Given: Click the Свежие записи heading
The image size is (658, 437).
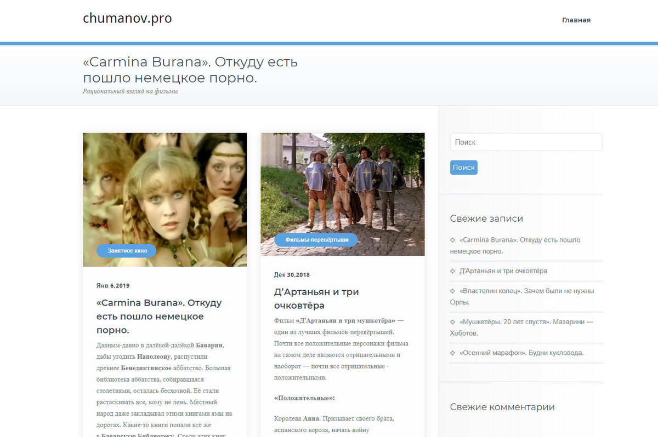Looking at the screenshot, I should pyautogui.click(x=486, y=219).
